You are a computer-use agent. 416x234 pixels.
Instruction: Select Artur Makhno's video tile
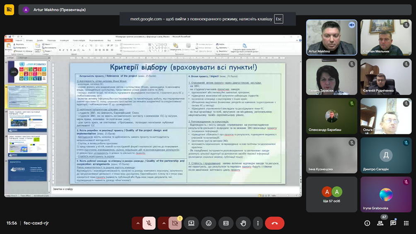click(x=331, y=37)
